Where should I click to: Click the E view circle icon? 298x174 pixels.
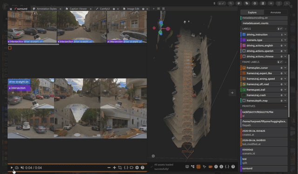(x=222, y=167)
